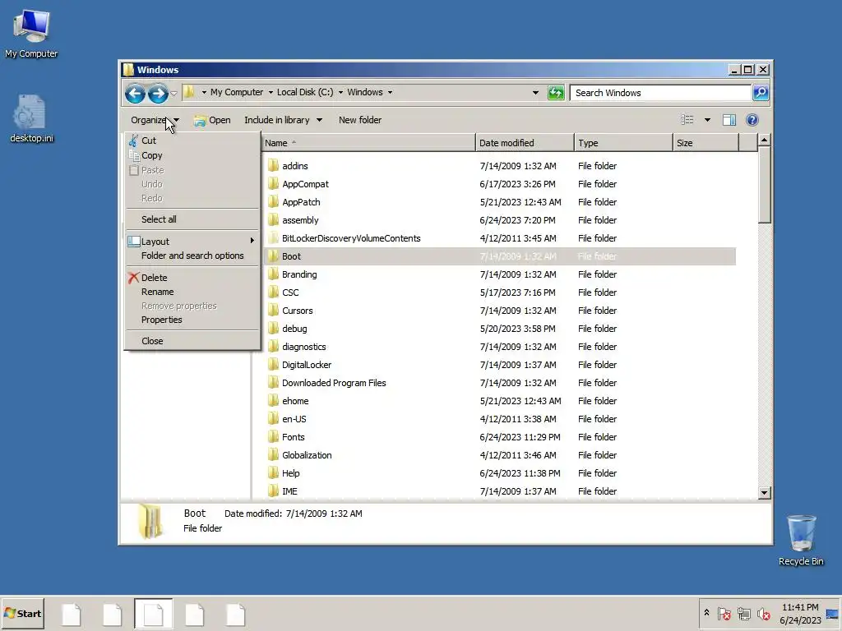Select the desktop.ini file on desktop
This screenshot has height=631, width=842.
31,118
